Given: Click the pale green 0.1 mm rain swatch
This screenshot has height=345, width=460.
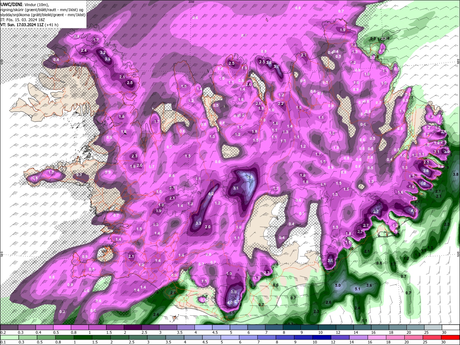Looking at the screenshot, I should (x=9, y=337).
